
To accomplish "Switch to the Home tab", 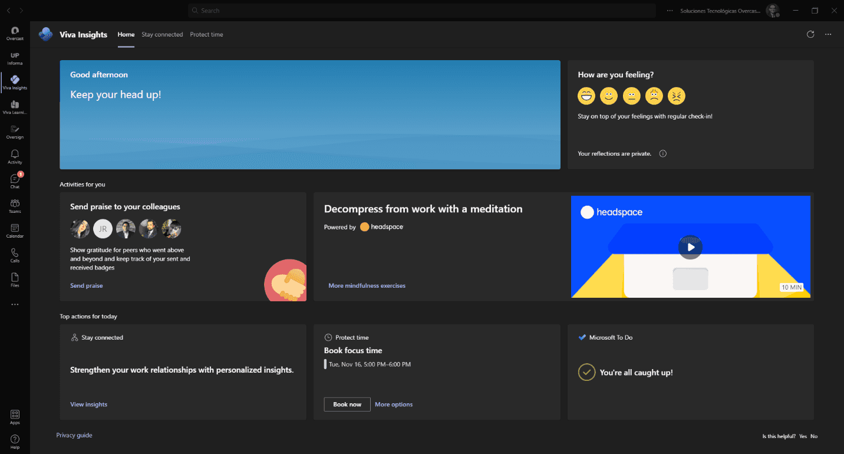I will [x=126, y=35].
